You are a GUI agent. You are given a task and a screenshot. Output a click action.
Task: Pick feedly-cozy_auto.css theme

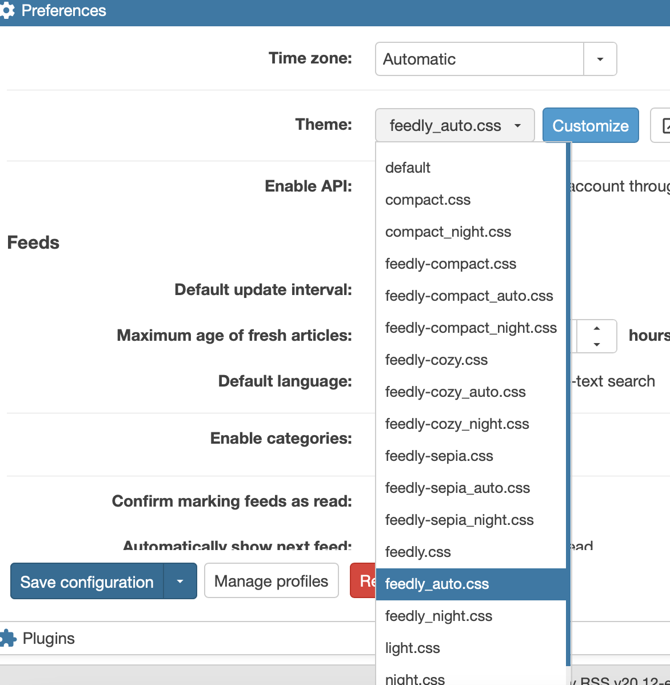pos(471,392)
